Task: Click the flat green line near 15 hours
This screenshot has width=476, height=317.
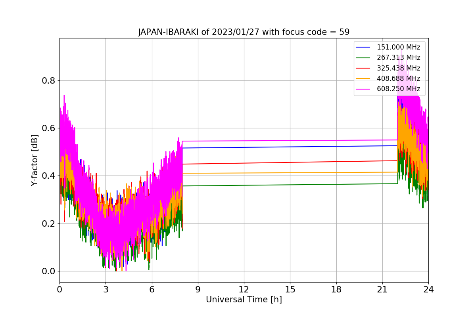Action: click(290, 185)
